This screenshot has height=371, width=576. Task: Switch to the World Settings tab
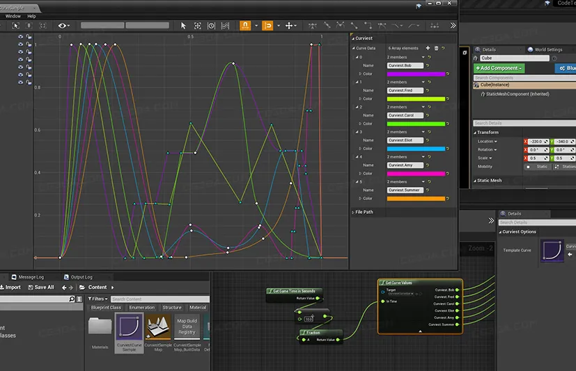click(x=545, y=49)
